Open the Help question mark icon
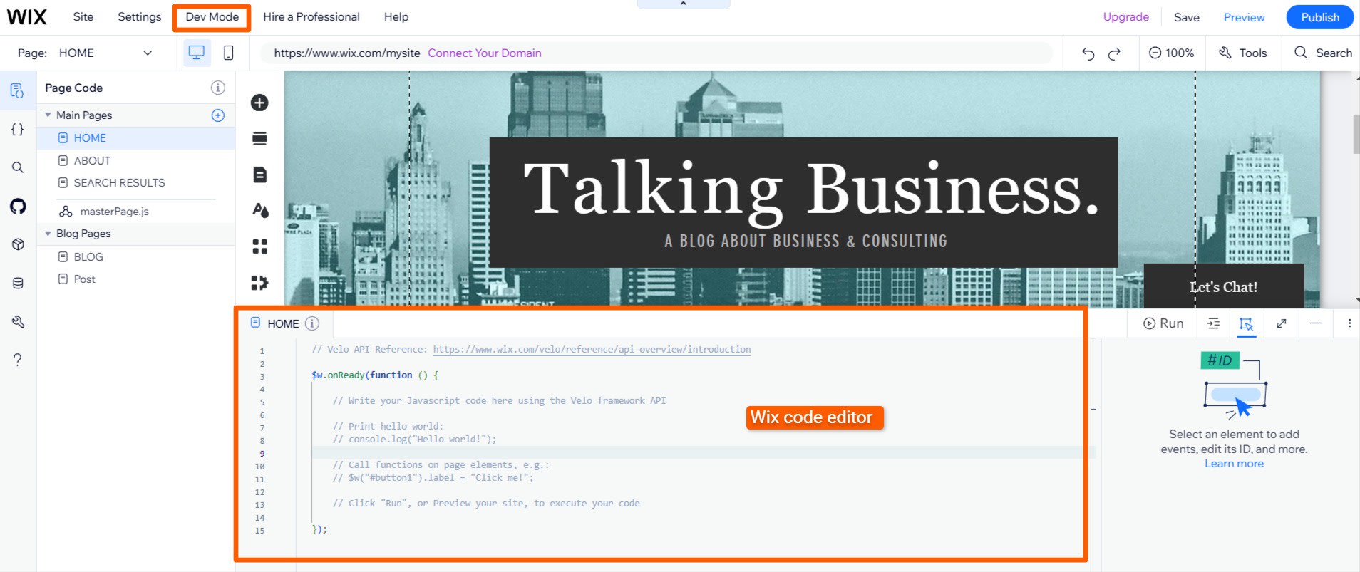This screenshot has width=1360, height=572. click(18, 360)
